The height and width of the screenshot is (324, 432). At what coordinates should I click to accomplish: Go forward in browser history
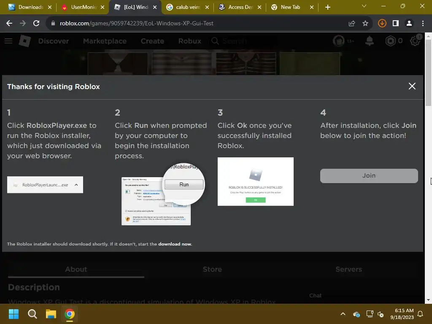tap(23, 24)
